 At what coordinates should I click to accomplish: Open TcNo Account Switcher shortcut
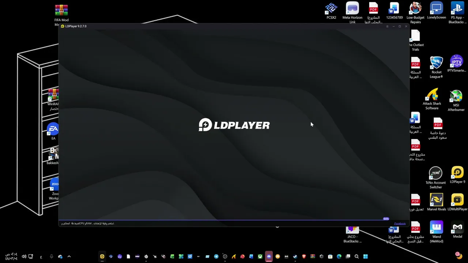tap(436, 178)
